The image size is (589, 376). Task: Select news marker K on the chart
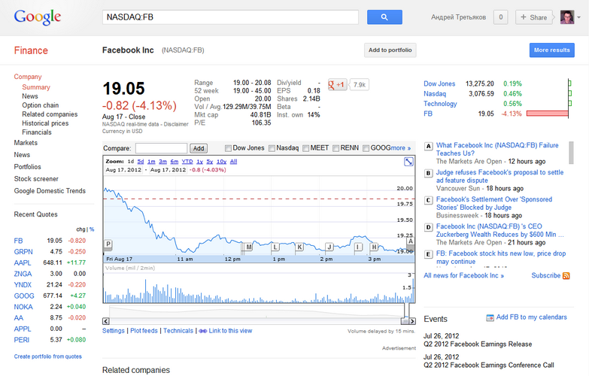[x=299, y=247]
